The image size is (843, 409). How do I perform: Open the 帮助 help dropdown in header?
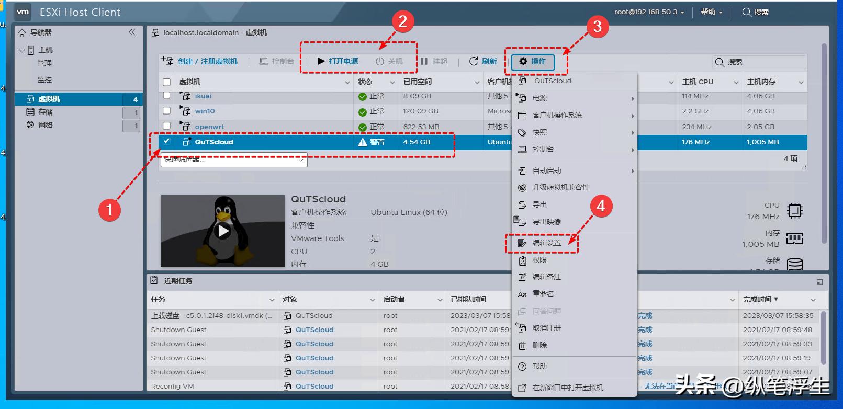point(712,12)
